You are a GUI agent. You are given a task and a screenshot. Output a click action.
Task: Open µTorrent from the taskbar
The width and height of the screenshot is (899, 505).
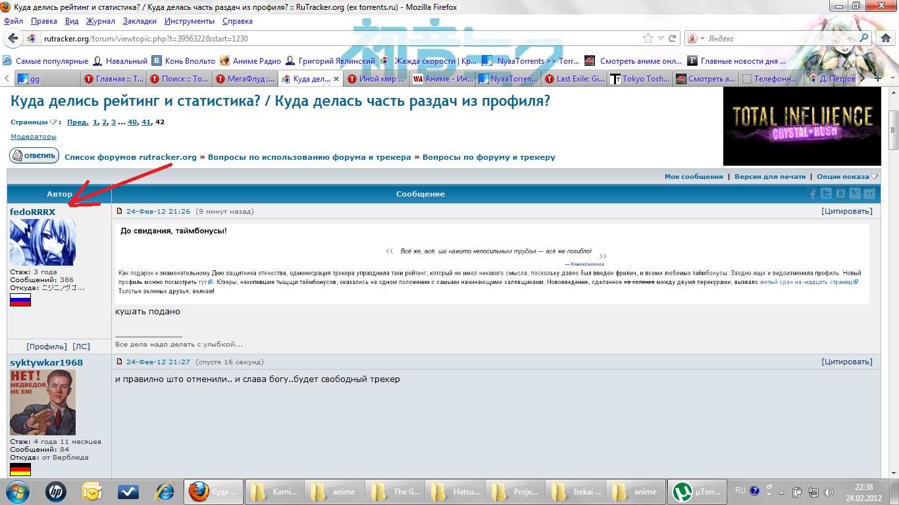click(696, 491)
